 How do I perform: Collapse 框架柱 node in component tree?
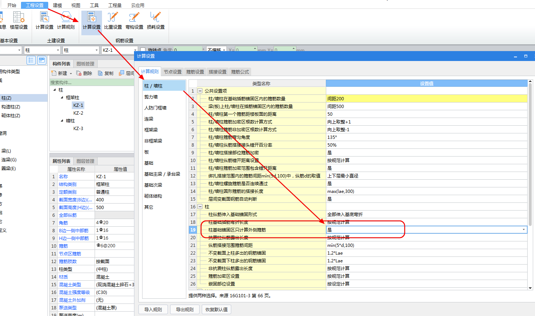(62, 98)
